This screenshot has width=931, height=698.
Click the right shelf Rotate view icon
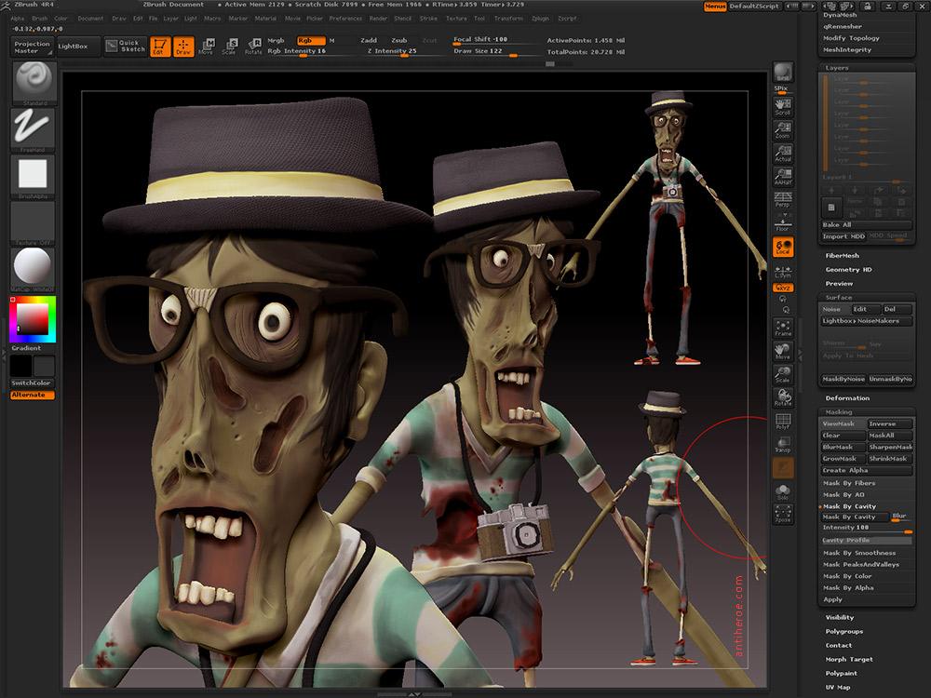pyautogui.click(x=783, y=397)
